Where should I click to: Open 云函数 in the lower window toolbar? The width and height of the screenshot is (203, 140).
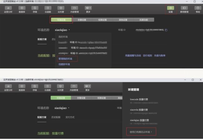(47, 88)
